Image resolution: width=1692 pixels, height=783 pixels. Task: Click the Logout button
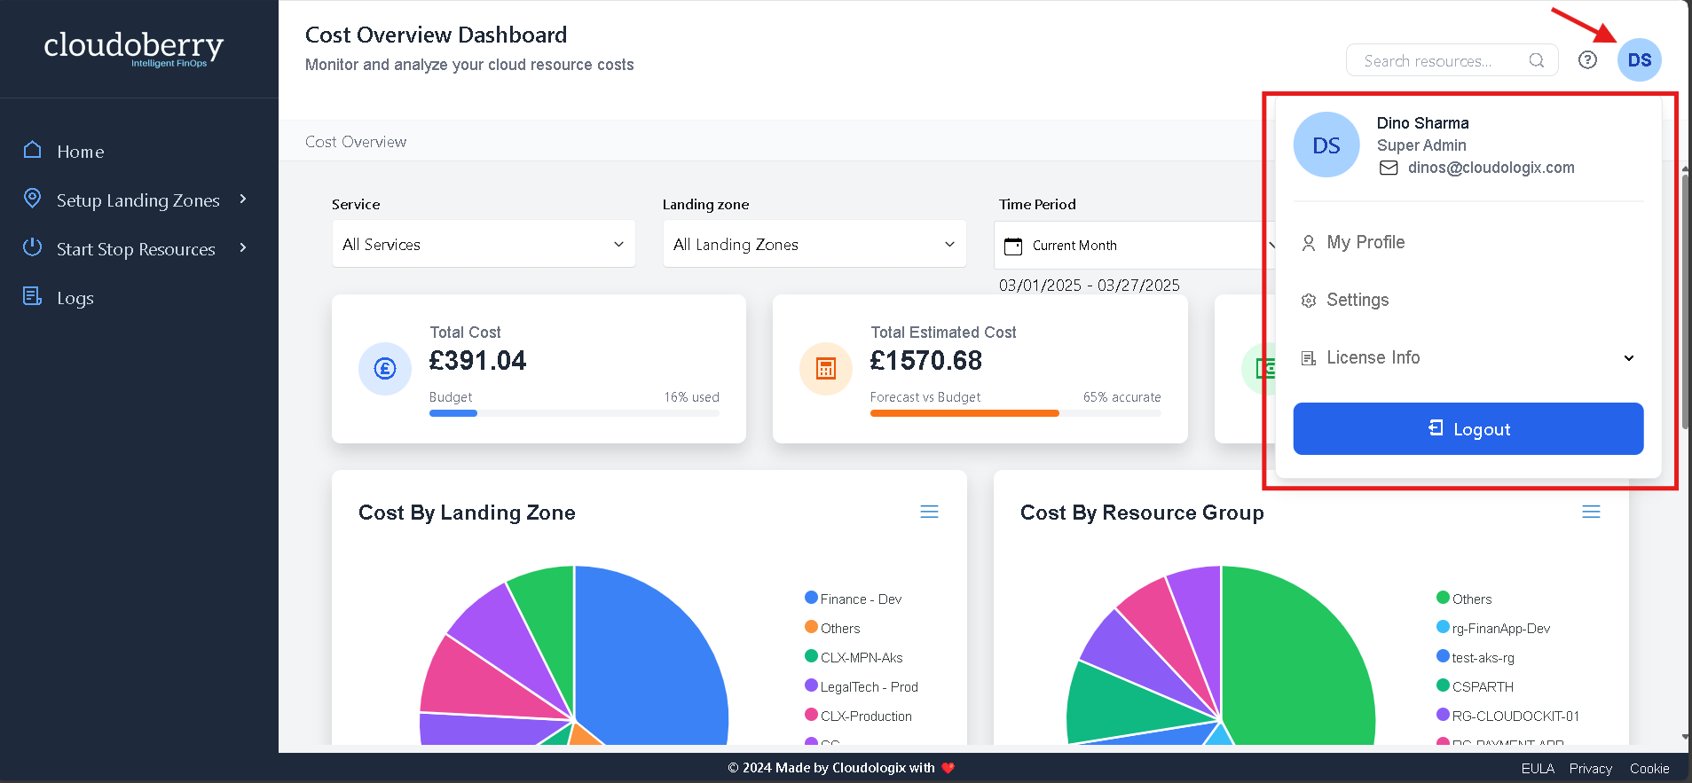[x=1468, y=429]
